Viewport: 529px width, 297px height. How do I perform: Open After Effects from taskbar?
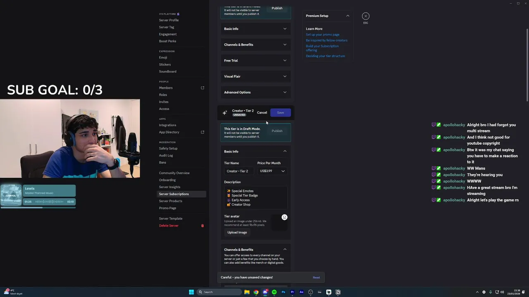pos(301,292)
